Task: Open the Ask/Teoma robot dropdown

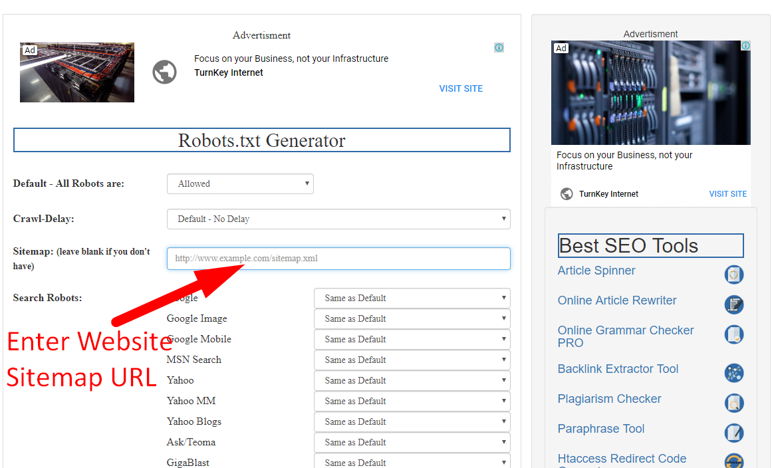Action: [x=412, y=442]
